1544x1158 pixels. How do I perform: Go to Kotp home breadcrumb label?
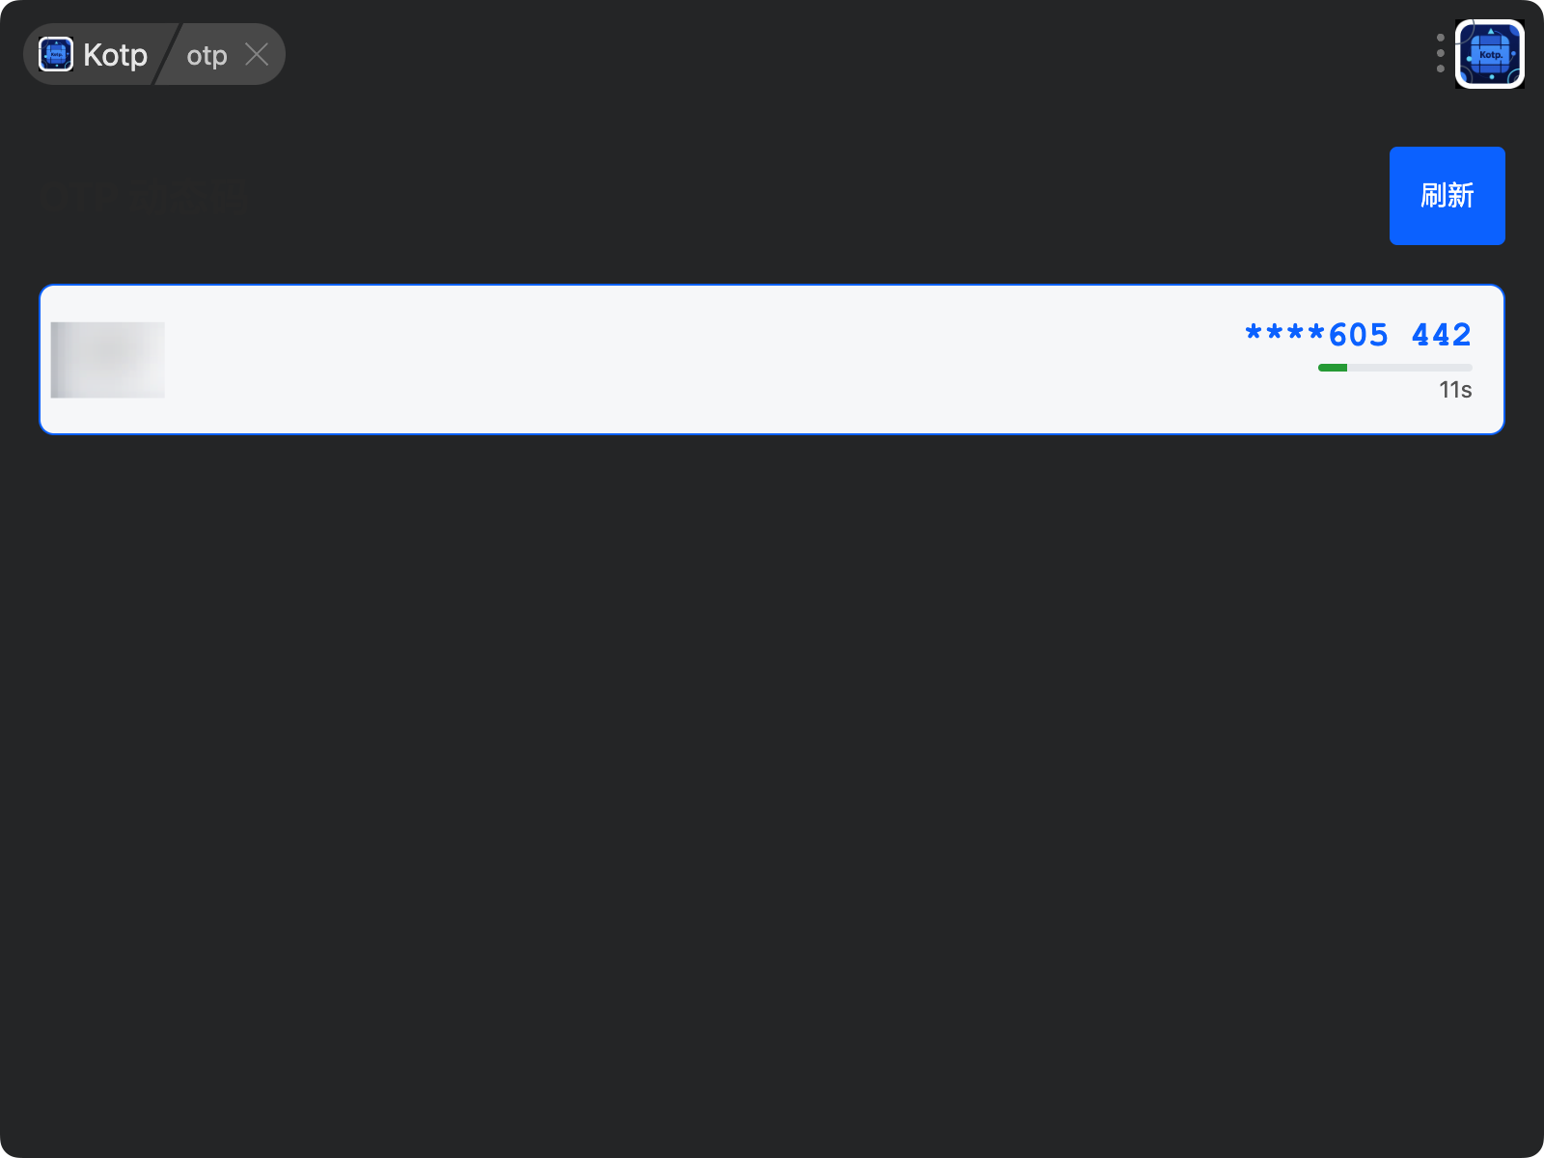115,55
